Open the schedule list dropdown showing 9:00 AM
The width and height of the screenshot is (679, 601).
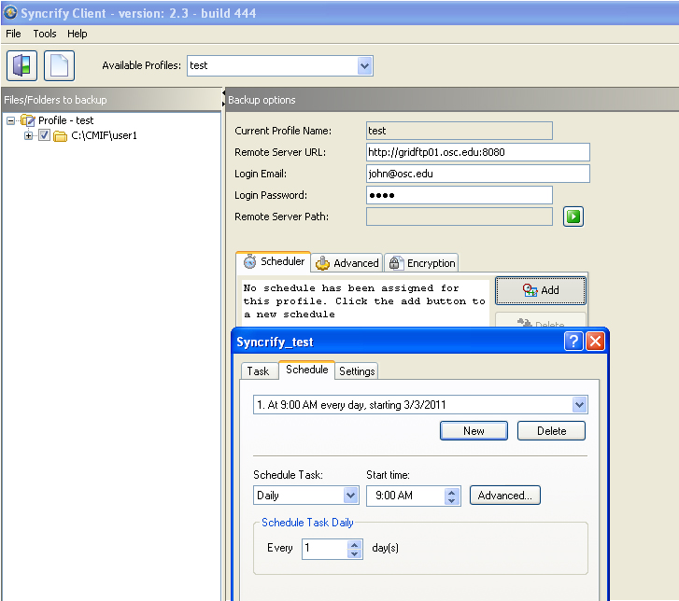[579, 405]
